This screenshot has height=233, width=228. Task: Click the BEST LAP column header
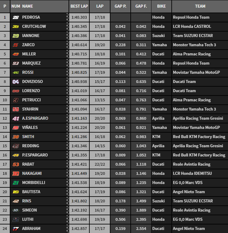[x=79, y=6]
